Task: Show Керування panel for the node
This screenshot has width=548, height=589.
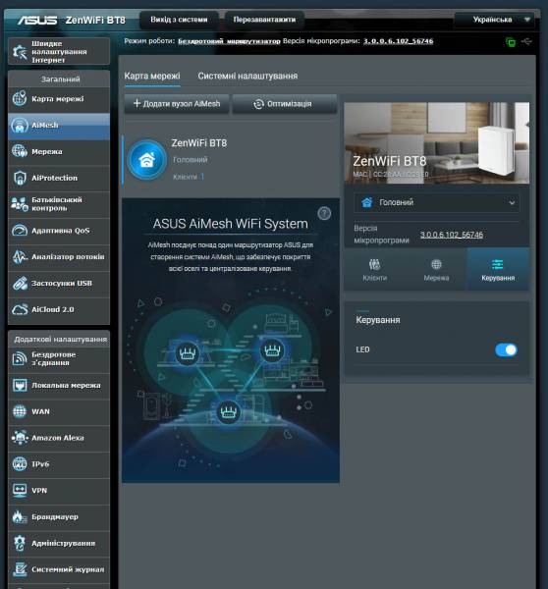Action: tap(498, 269)
